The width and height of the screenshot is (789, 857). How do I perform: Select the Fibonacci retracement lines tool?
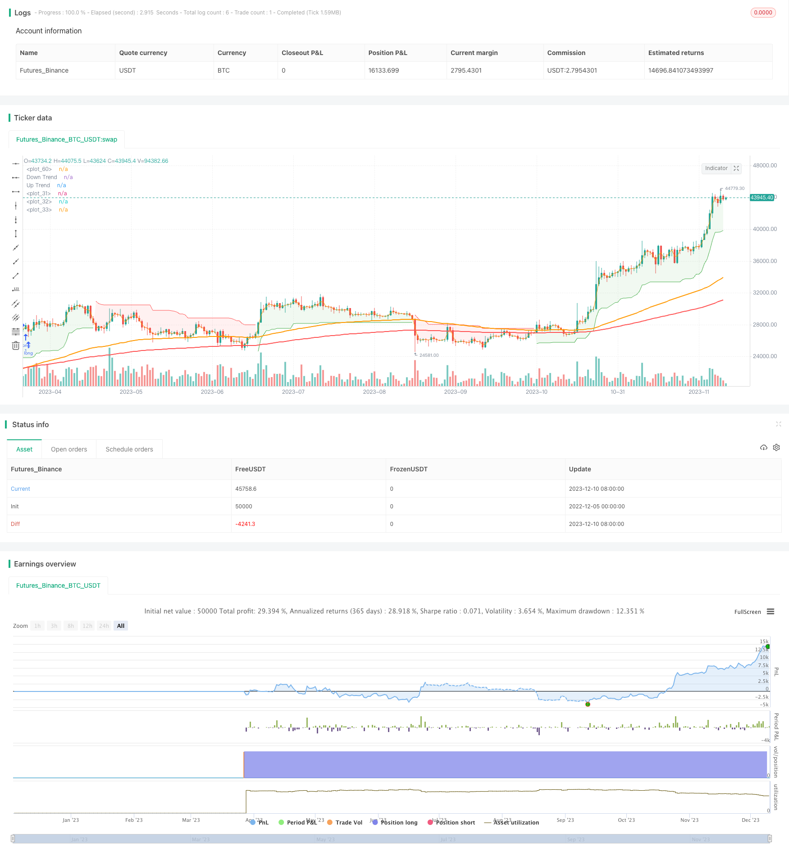coord(16,332)
